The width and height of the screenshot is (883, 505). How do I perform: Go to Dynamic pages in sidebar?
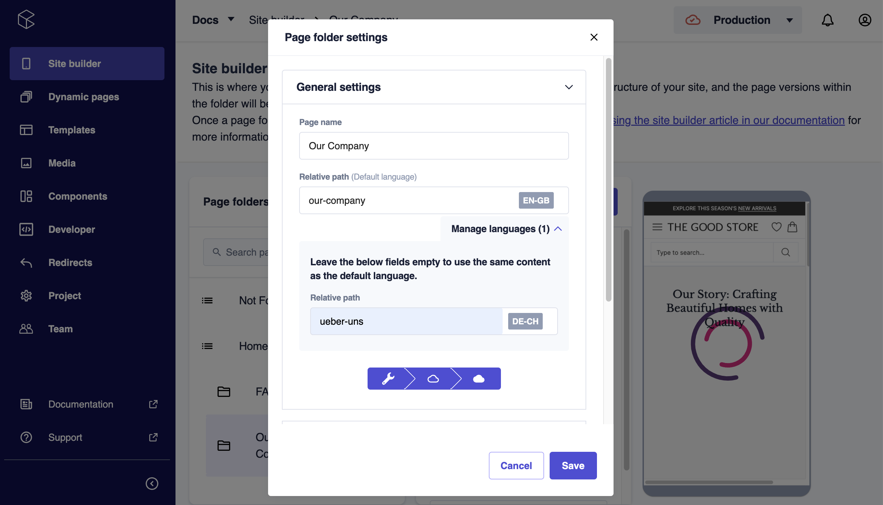point(84,97)
